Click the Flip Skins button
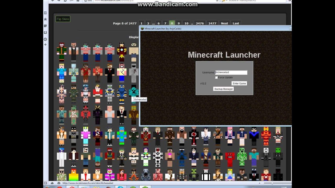Viewport: 335px width, 188px height. [x=63, y=19]
